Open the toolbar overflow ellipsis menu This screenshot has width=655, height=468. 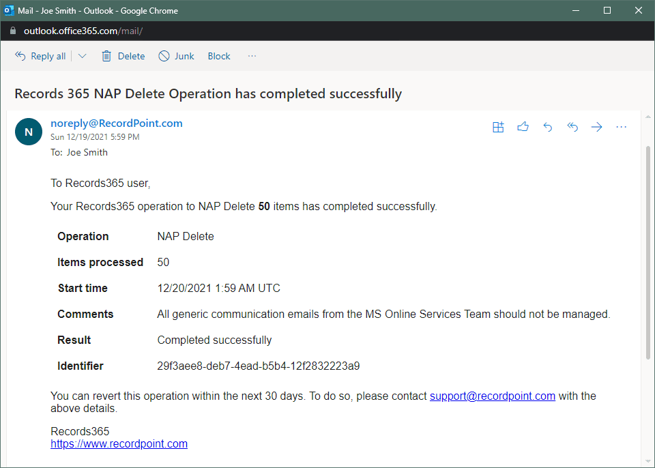pyautogui.click(x=252, y=55)
